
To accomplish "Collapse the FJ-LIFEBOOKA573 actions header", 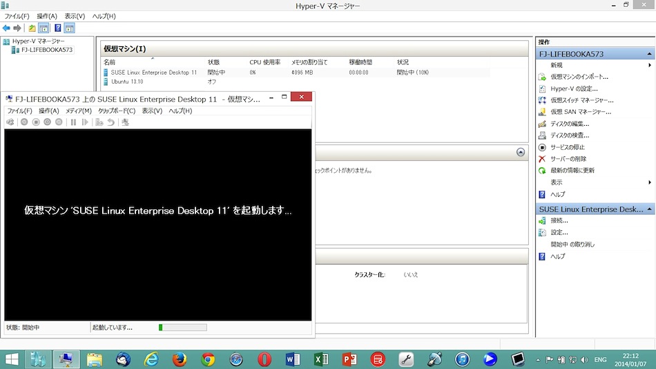I will click(x=649, y=54).
